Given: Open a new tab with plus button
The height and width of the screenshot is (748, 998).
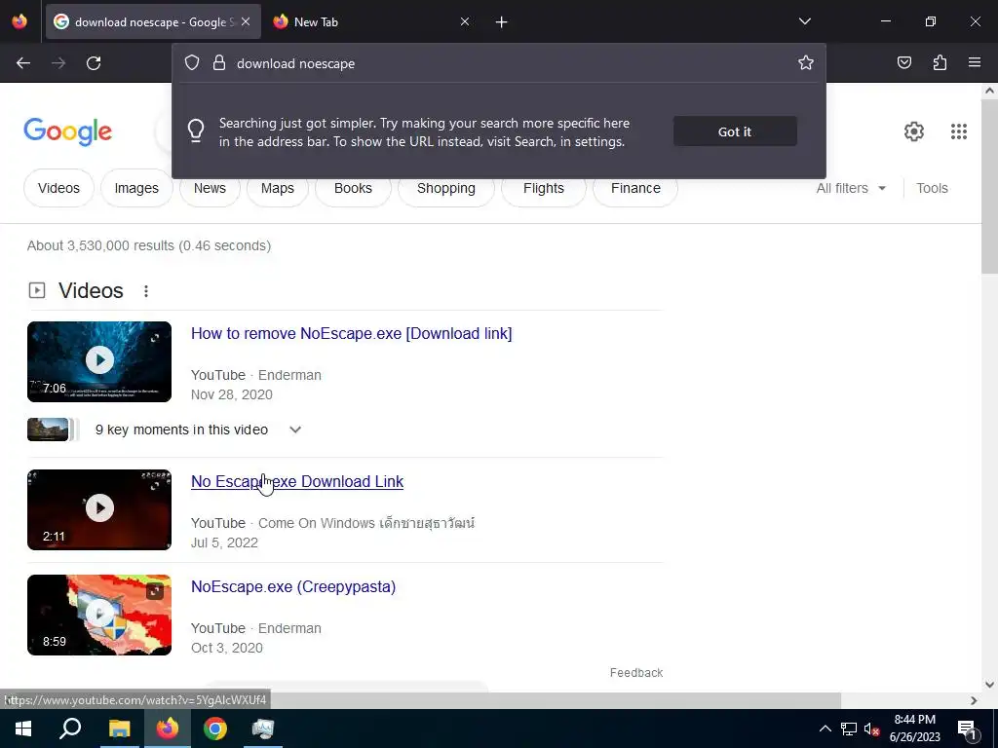Looking at the screenshot, I should click(502, 22).
